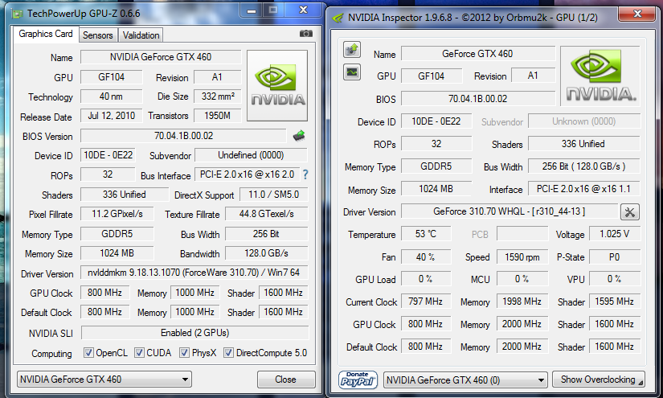This screenshot has height=398, width=663.
Task: Toggle the OpenCL checkbox
Action: tap(88, 352)
